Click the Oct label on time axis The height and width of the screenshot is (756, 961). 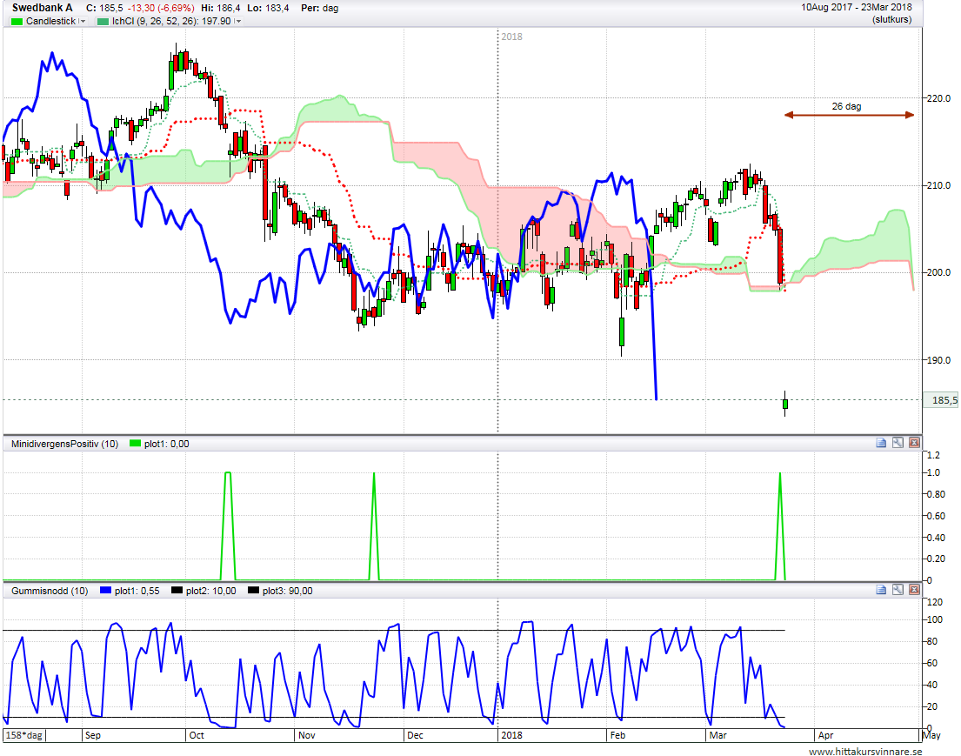click(x=197, y=735)
